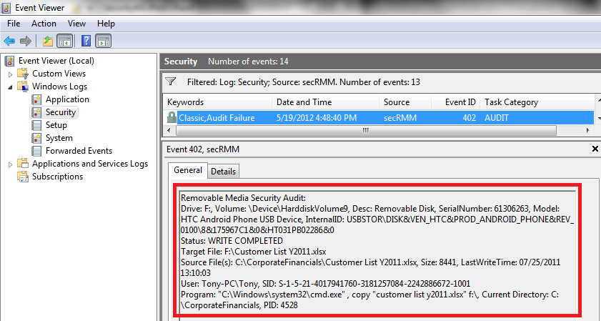Click 'Event 402, secRMM' pane title
The height and width of the screenshot is (321, 601).
click(203, 149)
